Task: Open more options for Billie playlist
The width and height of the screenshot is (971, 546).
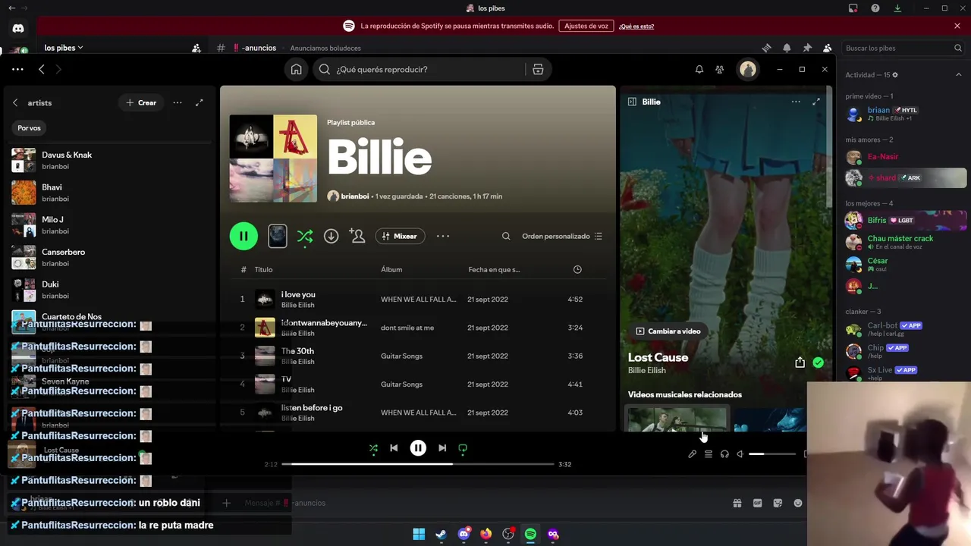Action: pos(443,236)
